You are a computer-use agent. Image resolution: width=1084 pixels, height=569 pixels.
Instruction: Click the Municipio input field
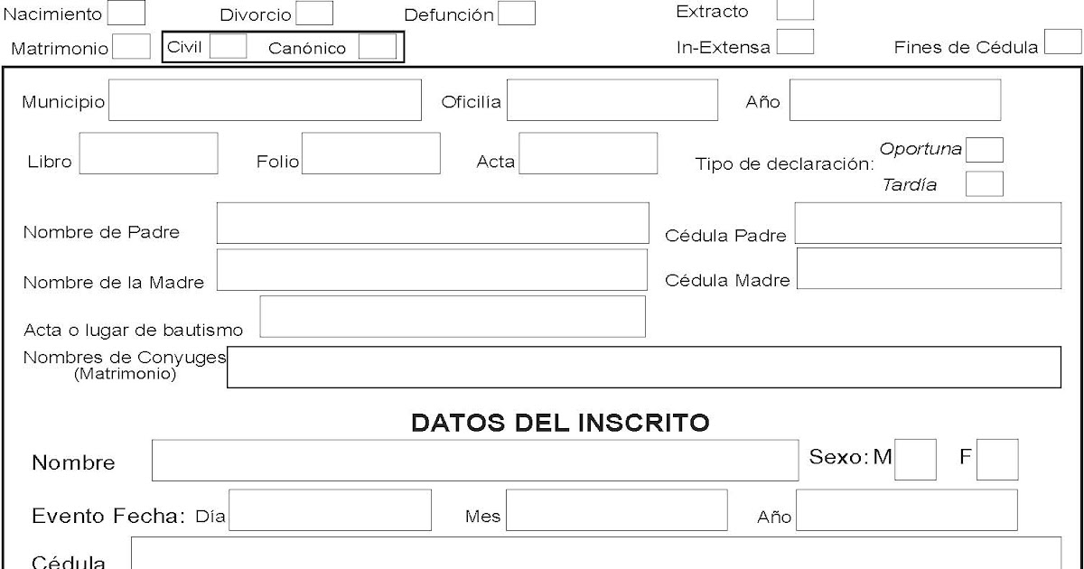[x=265, y=100]
